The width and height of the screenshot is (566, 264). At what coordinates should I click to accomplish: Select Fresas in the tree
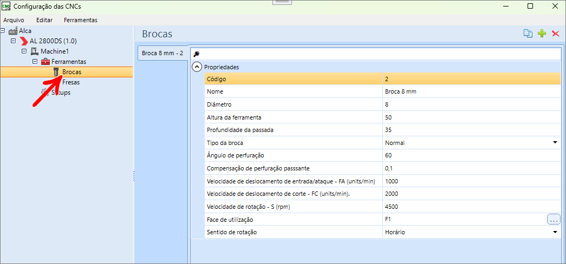click(x=71, y=82)
